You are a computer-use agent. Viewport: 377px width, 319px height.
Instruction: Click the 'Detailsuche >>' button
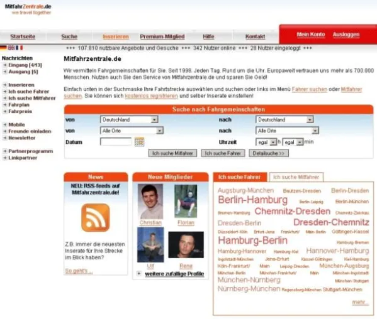coord(269,153)
